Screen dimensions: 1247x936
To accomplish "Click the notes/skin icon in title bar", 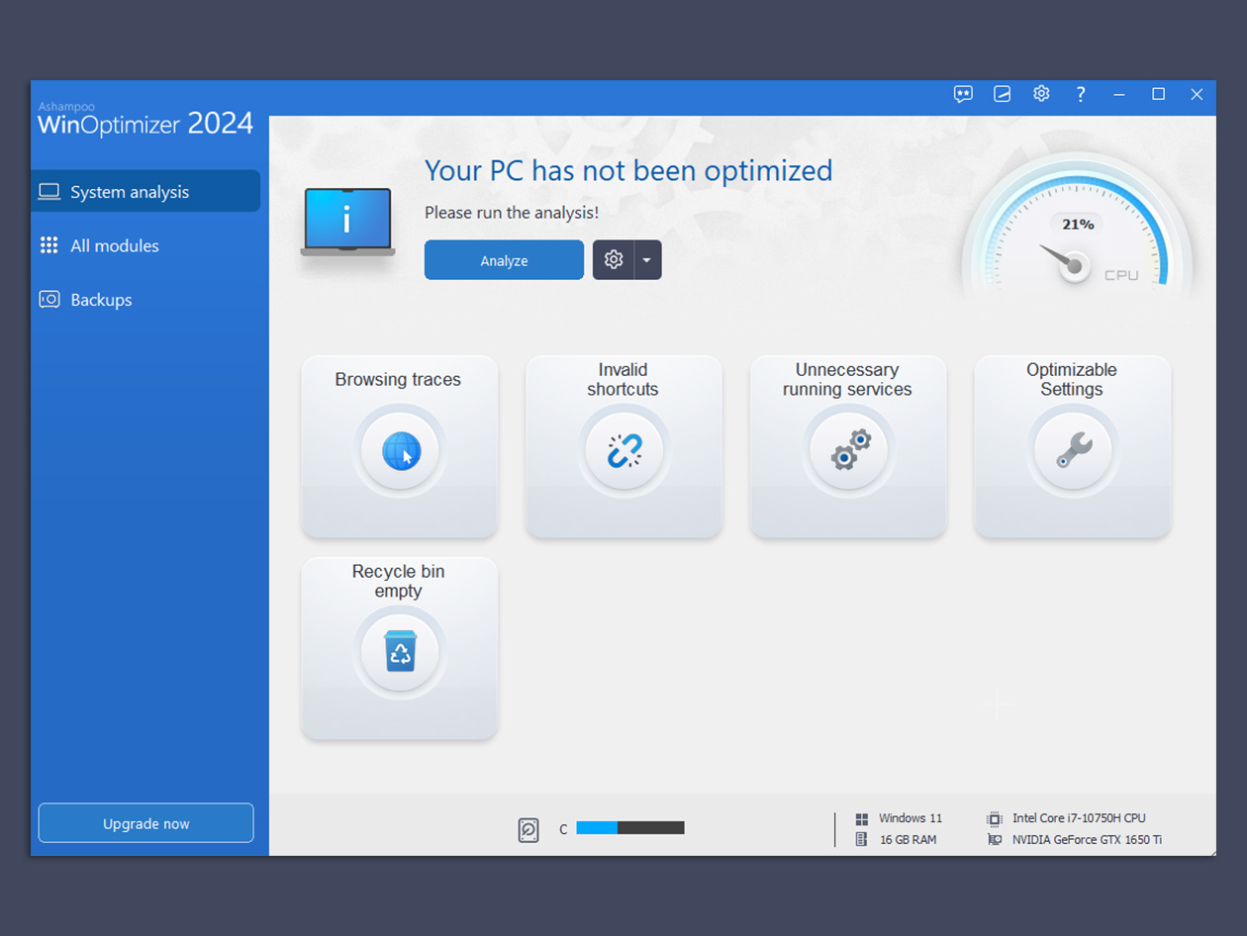I will coord(1003,94).
